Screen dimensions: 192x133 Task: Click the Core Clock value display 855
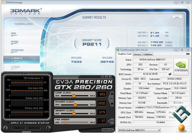(102, 94)
